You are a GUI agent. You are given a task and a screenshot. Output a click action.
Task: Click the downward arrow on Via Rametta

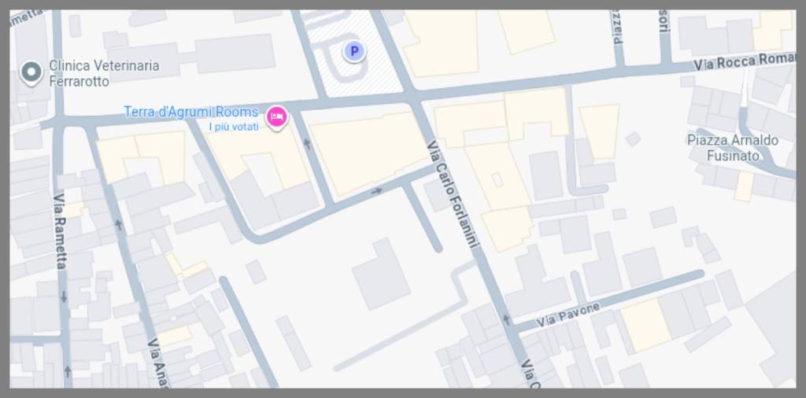point(64,297)
